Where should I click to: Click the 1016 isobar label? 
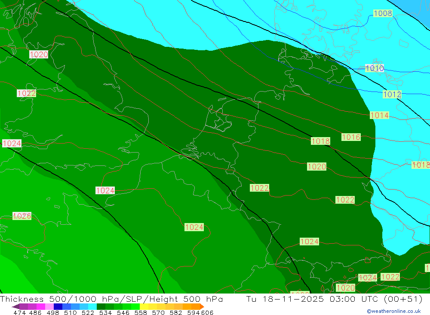pyautogui.click(x=351, y=137)
